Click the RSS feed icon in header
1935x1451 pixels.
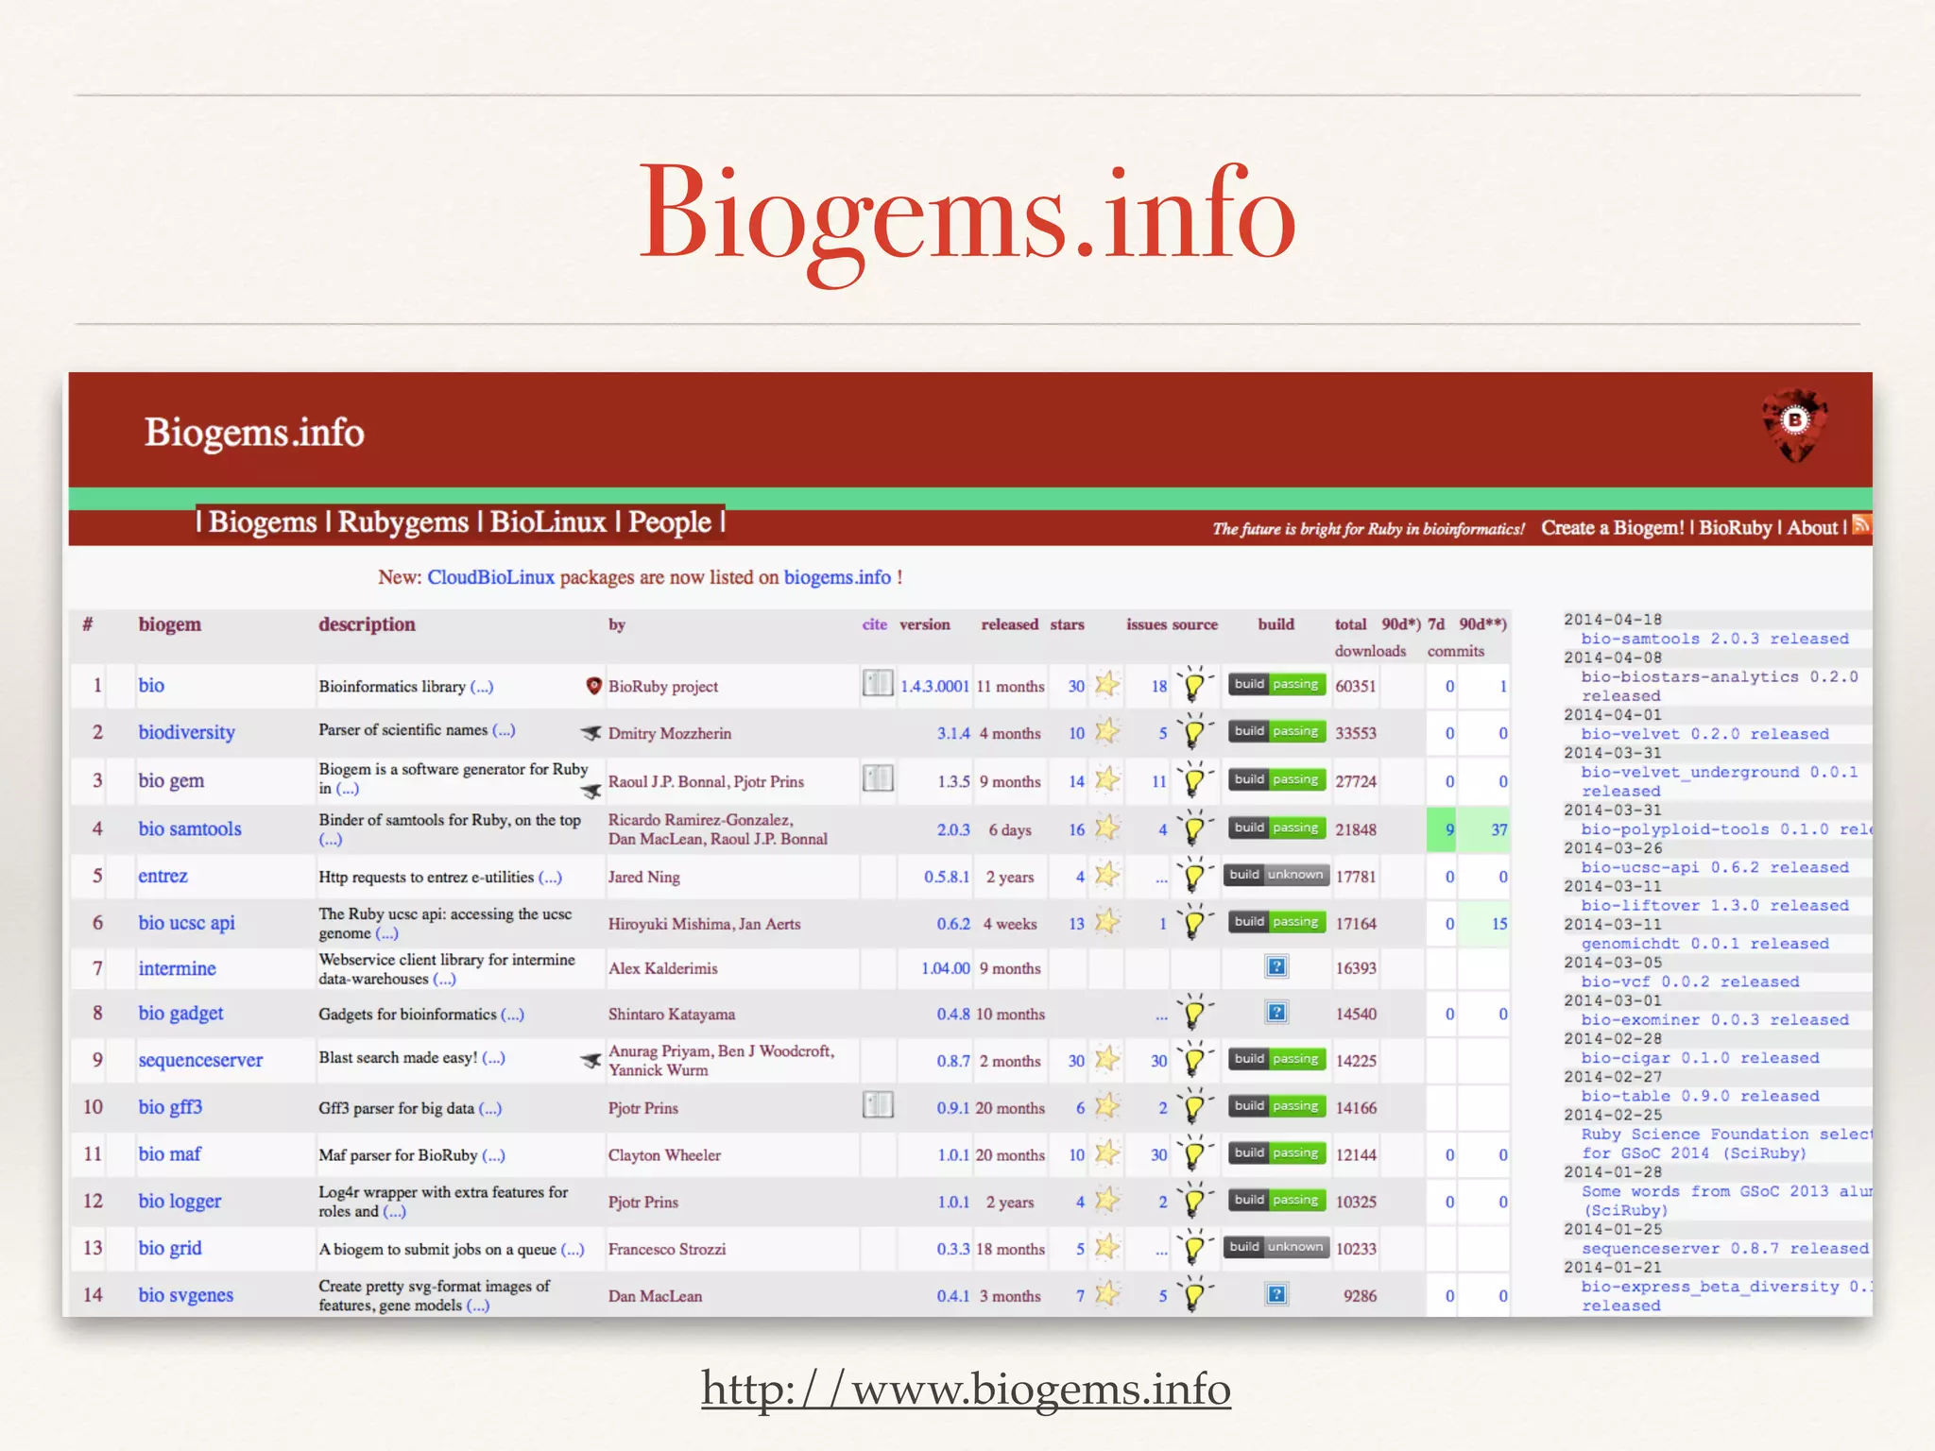1861,524
